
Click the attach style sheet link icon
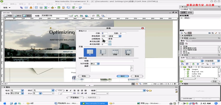tap(210, 33)
